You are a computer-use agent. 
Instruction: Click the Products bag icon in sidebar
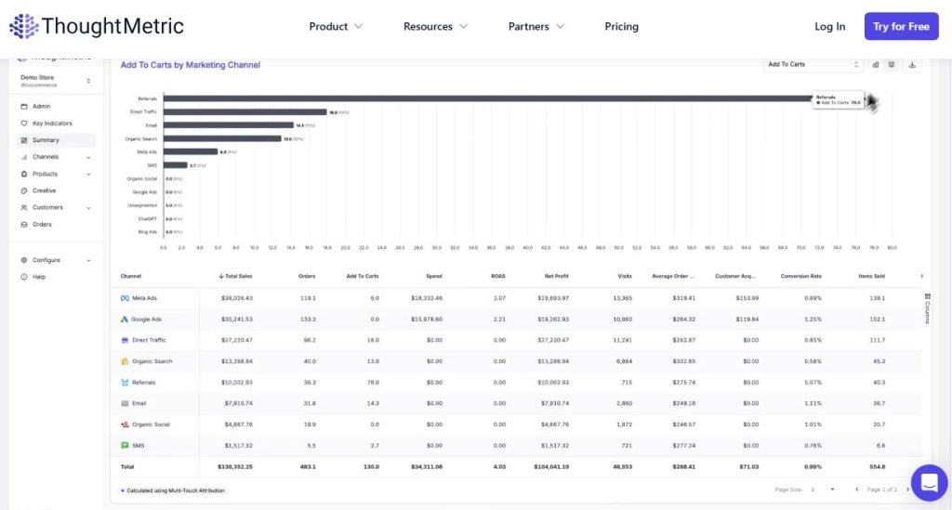24,174
